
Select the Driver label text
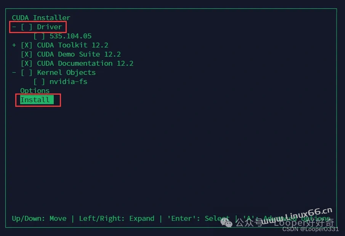pos(50,27)
